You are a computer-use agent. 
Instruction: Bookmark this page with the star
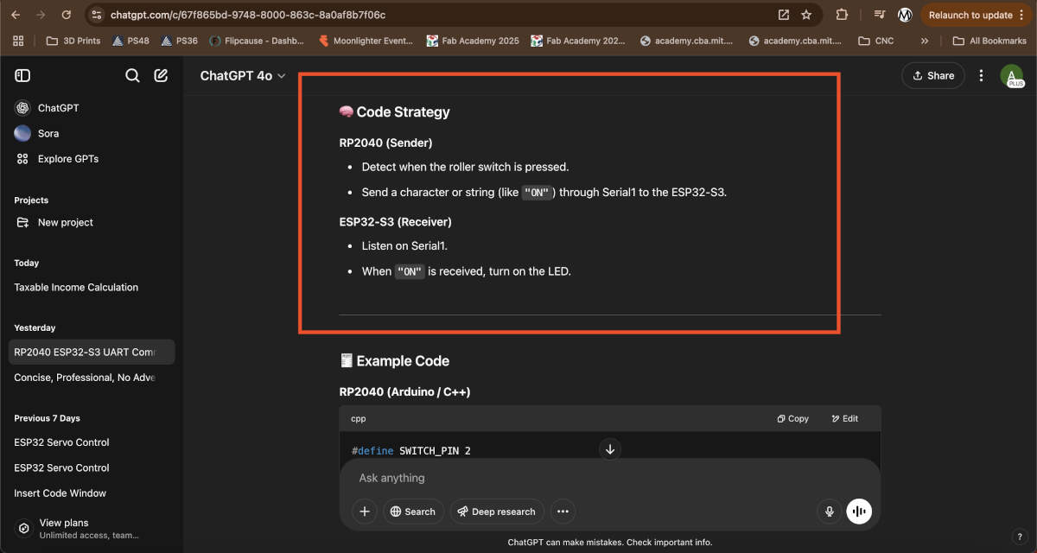[x=806, y=15]
